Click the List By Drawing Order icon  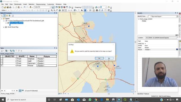(2, 16)
